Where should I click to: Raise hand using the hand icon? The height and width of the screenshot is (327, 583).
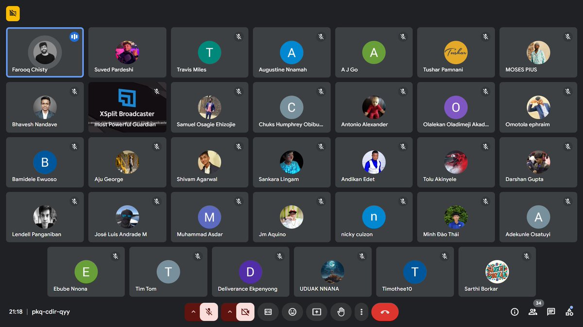pyautogui.click(x=341, y=312)
